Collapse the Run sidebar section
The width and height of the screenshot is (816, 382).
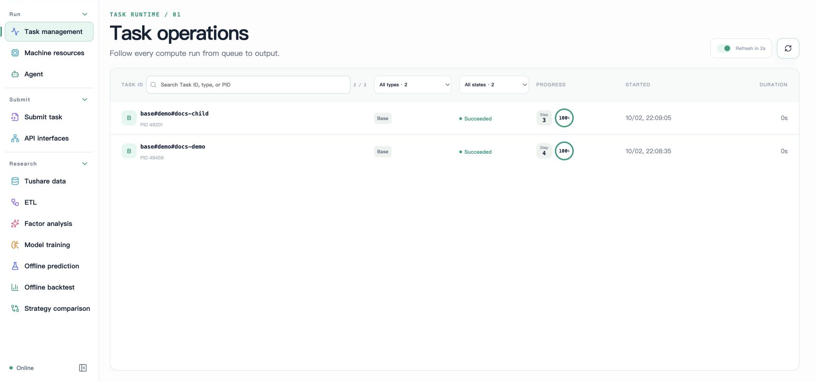click(85, 14)
